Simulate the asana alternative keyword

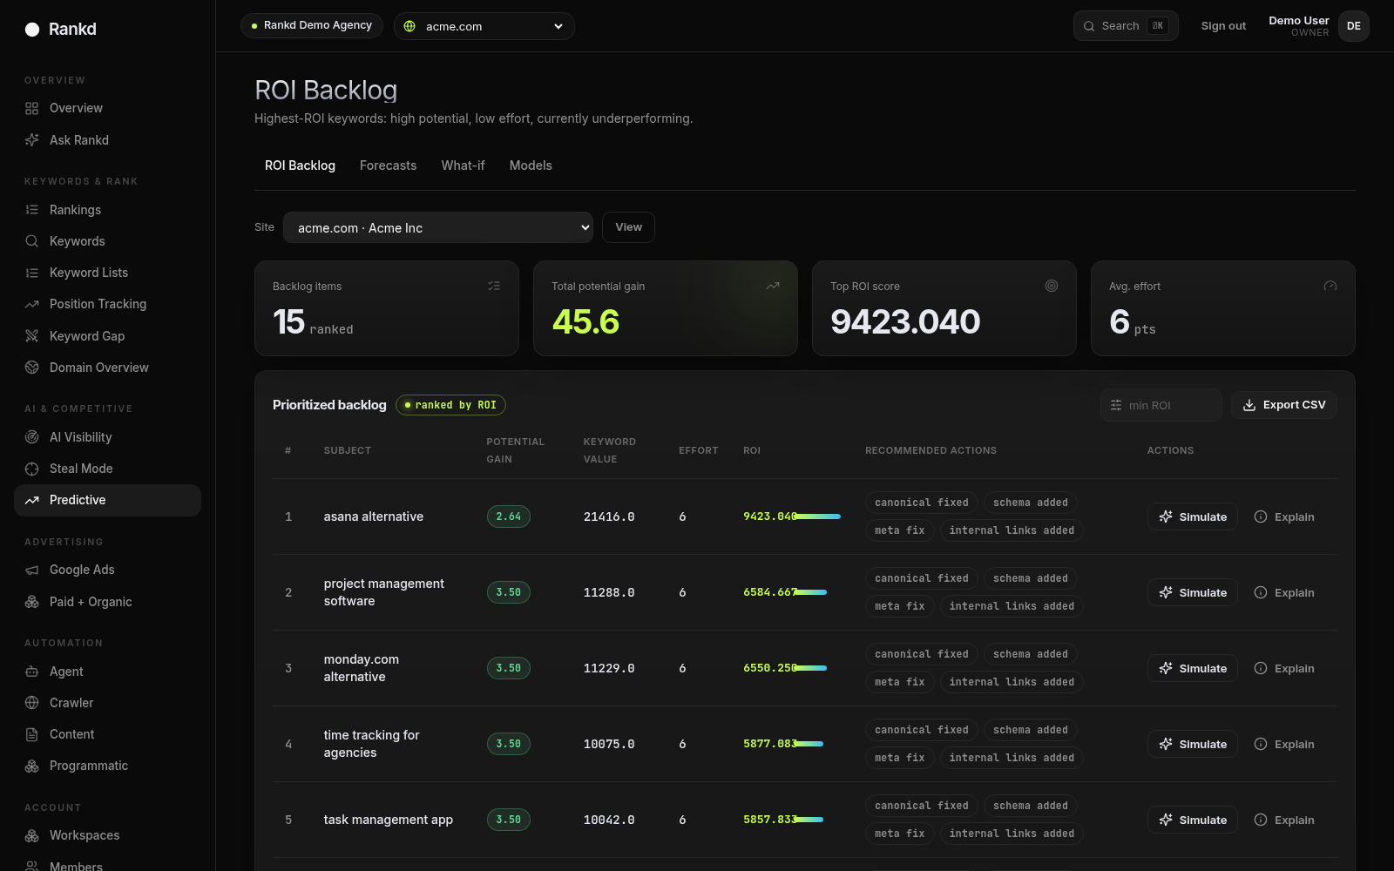[x=1193, y=517]
